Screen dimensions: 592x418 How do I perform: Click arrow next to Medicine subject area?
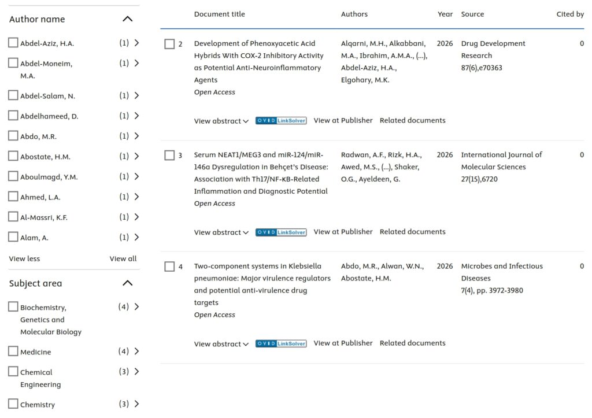[x=136, y=351]
